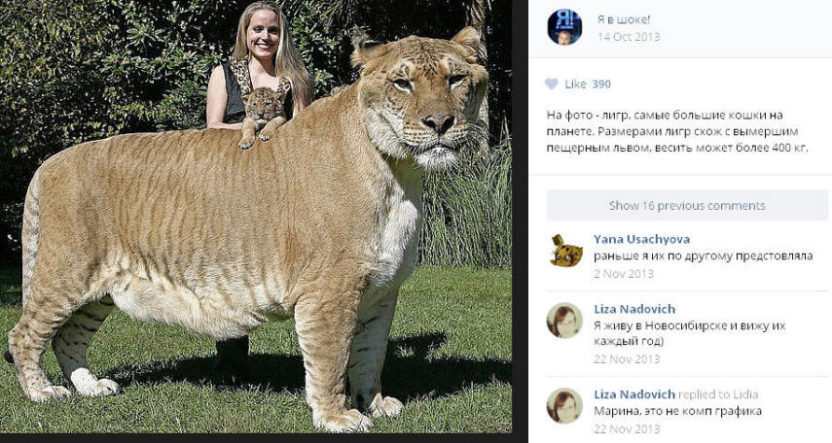
Task: Open Yana Usachyova's profile name
Action: pos(641,239)
